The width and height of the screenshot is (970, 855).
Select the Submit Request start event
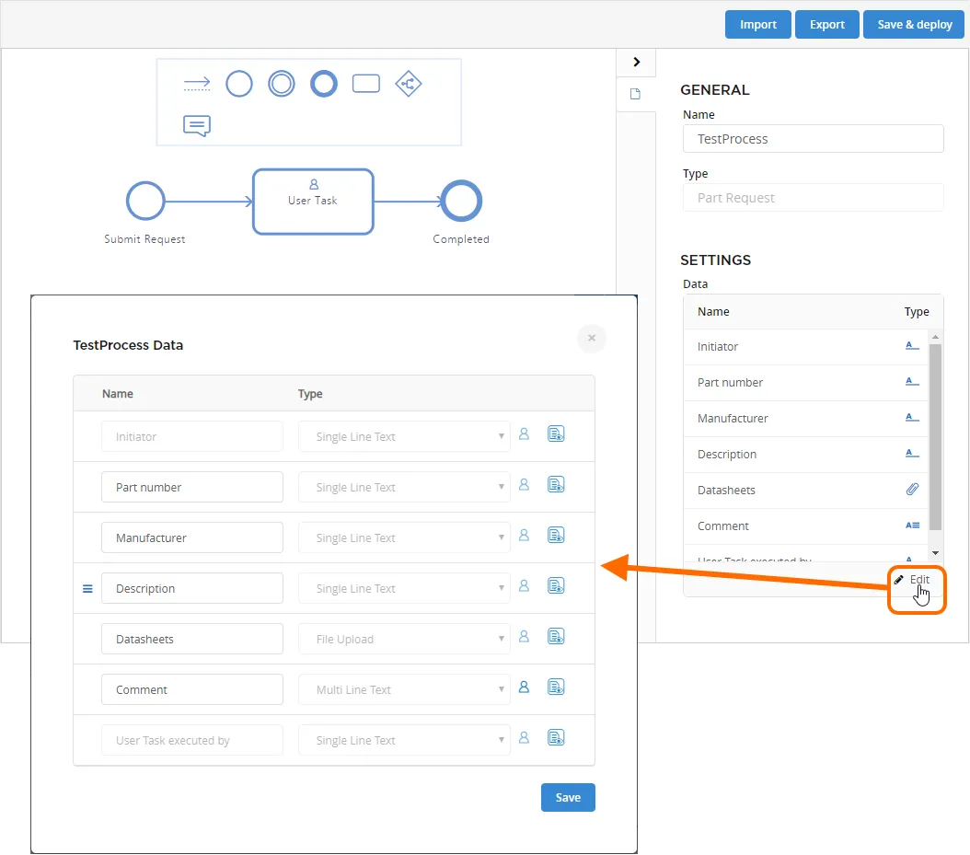tap(145, 201)
